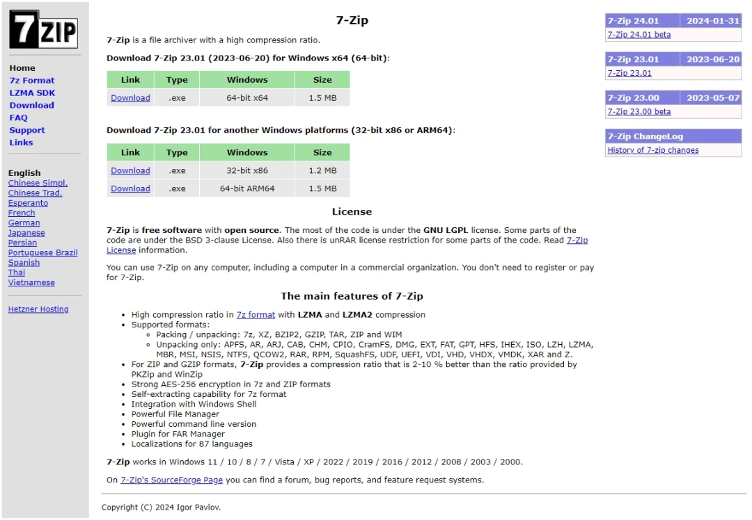
Task: Download the 64-bit x64 installer
Action: point(130,98)
